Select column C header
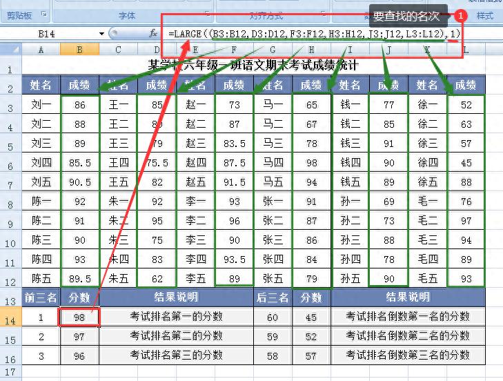The height and width of the screenshot is (381, 503). click(118, 50)
